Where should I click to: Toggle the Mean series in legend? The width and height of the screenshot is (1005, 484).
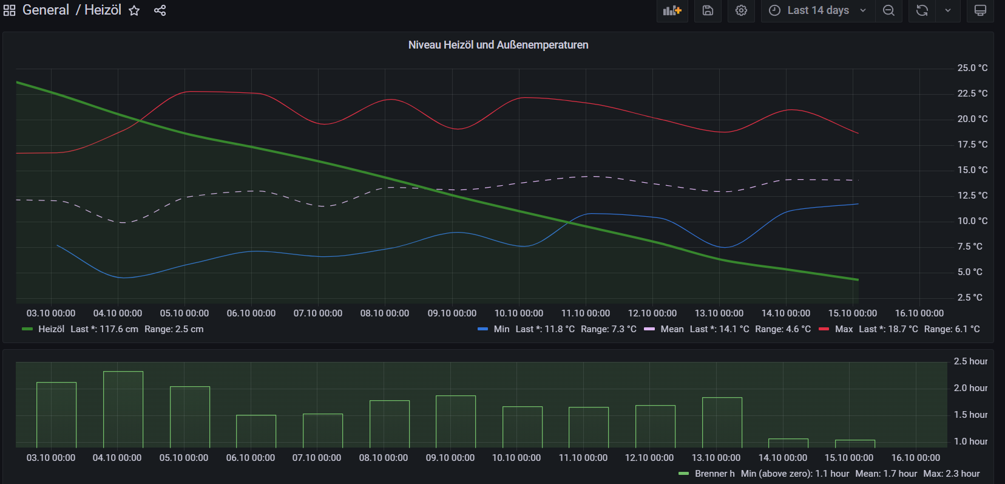coord(672,329)
